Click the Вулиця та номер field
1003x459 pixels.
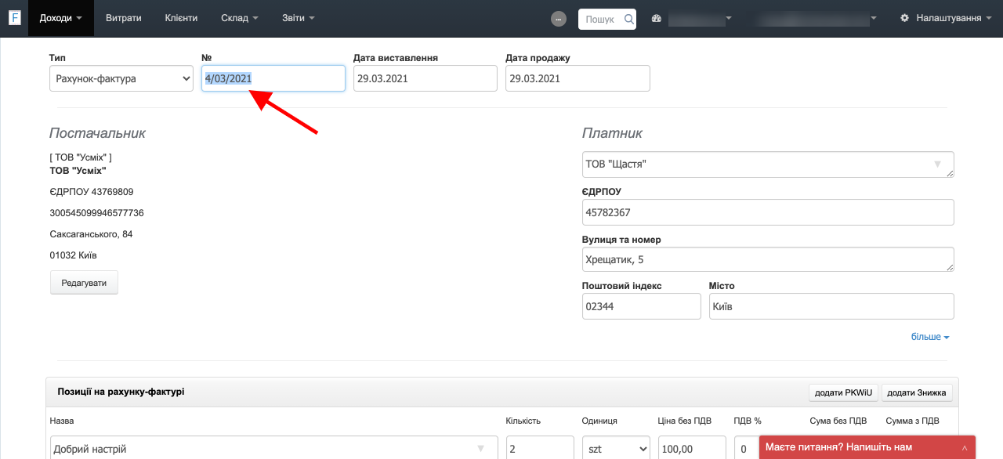tap(768, 259)
